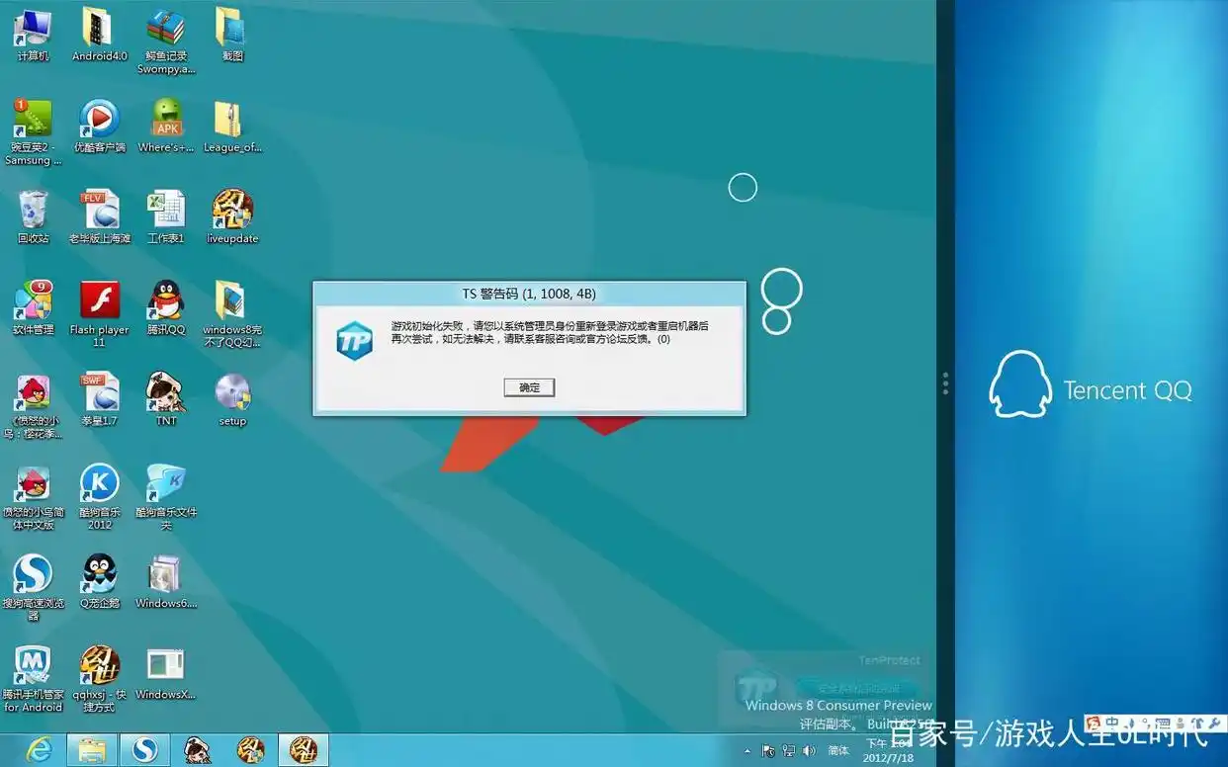Screen dimensions: 1228x767
Task: Open the TNT desktop shortcut
Action: pyautogui.click(x=166, y=393)
